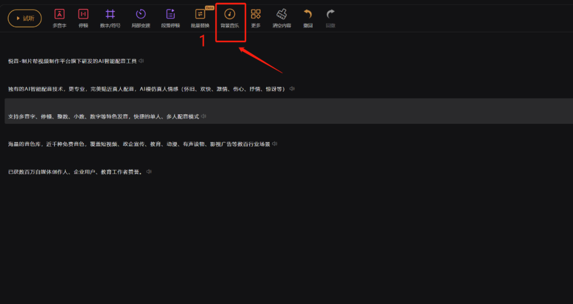
Task: Open the 数字/符号 number symbol tool
Action: 110,19
